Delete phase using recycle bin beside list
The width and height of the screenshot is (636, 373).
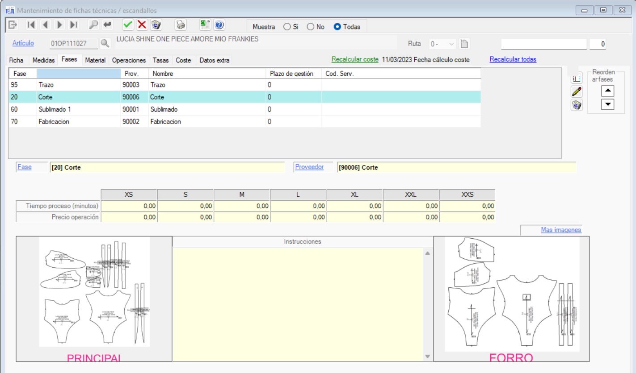pyautogui.click(x=577, y=105)
